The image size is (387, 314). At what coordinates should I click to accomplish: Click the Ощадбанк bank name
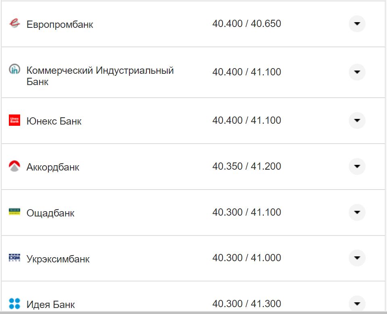pyautogui.click(x=50, y=213)
